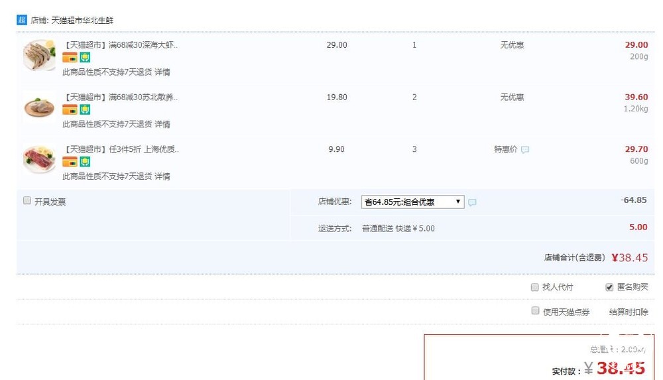Click the blue Tmall supermarket store badge icon
The width and height of the screenshot is (663, 380).
[x=22, y=20]
